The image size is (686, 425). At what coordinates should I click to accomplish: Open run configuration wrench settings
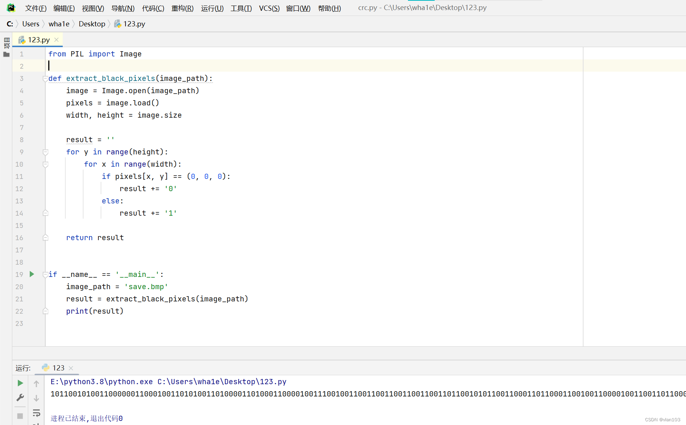pyautogui.click(x=20, y=398)
